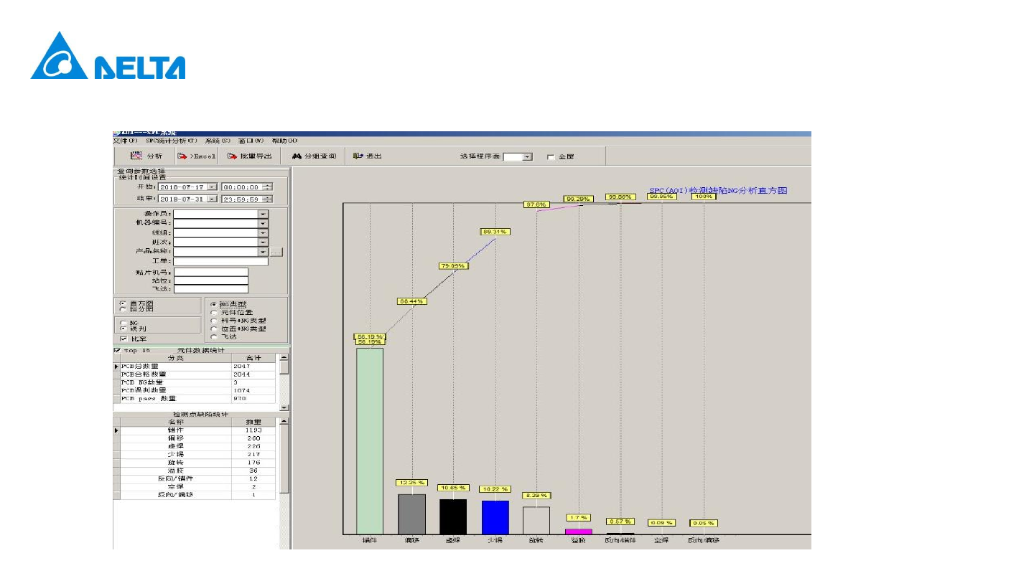The width and height of the screenshot is (1034, 581).
Task: Click the 飞达 feeder input field
Action: click(x=211, y=289)
